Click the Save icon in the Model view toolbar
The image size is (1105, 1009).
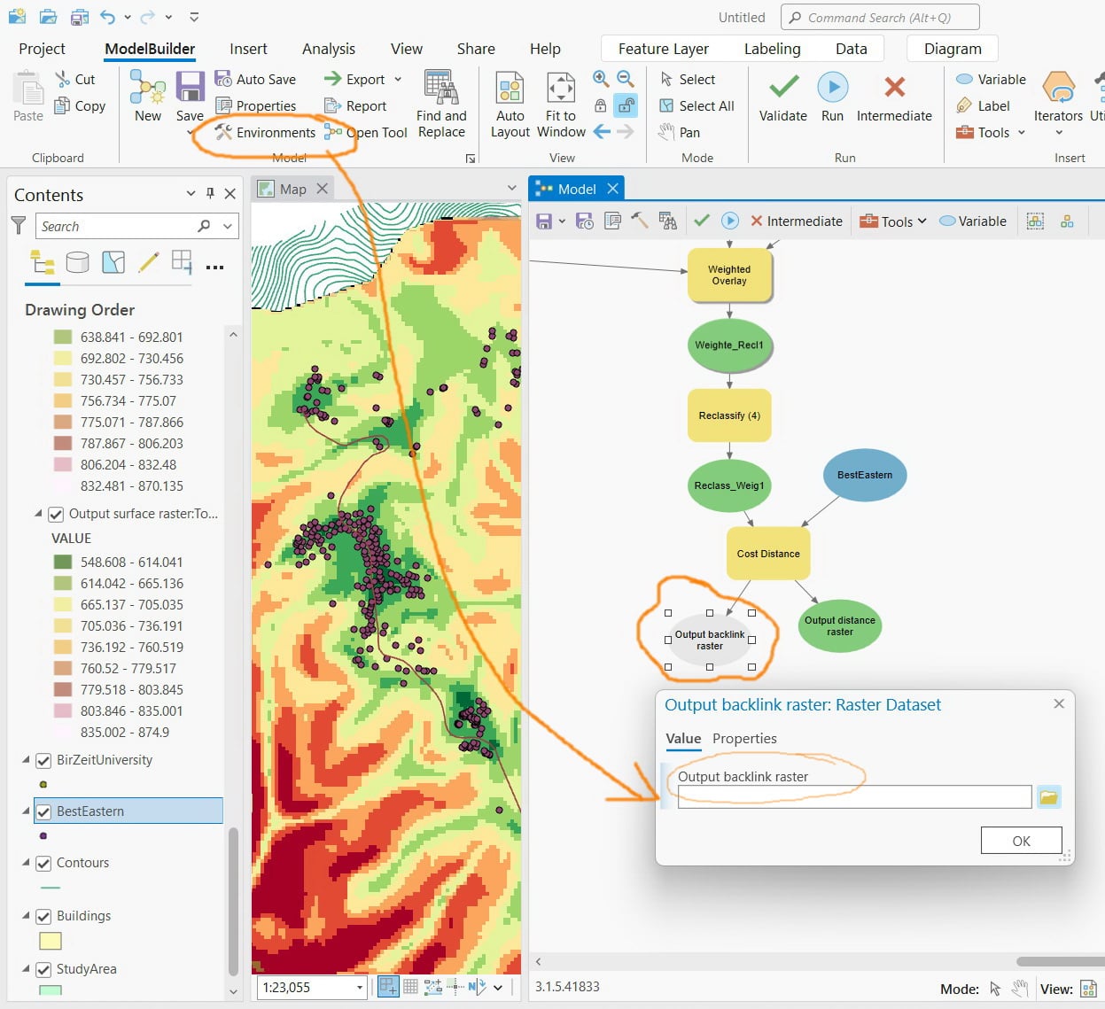[x=544, y=221]
